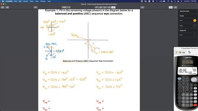Viewport: 198px width, 111px height.
Task: Pick the orange Stroke color swatch
Action: (x=195, y=21)
